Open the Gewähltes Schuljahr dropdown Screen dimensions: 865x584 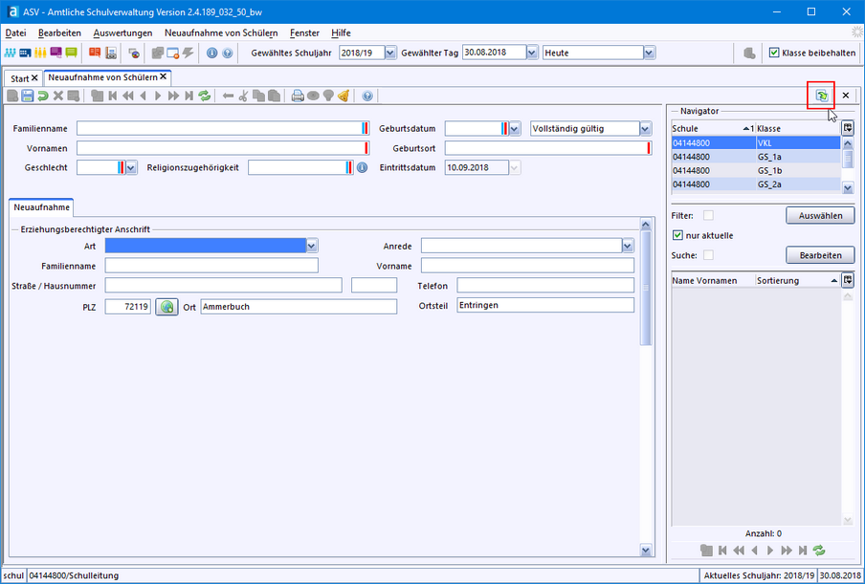point(390,53)
